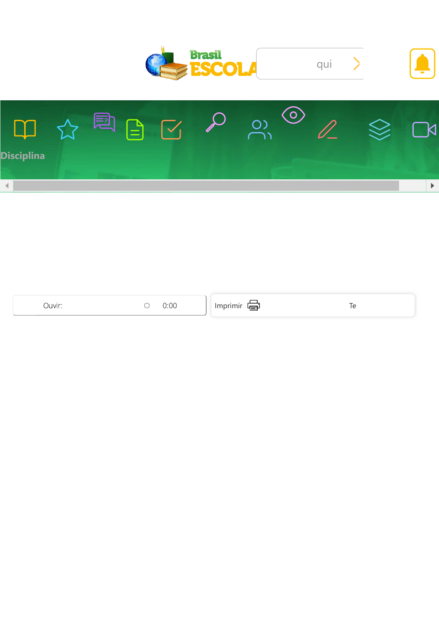This screenshot has height=640, width=439.
Task: Select the red pencil icon
Action: click(x=328, y=130)
